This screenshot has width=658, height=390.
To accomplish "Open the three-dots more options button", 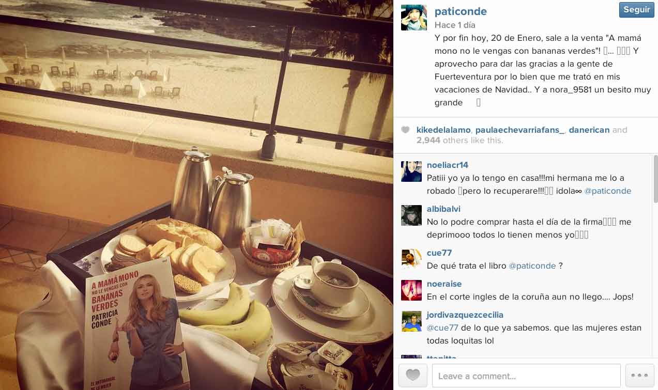I will (639, 376).
